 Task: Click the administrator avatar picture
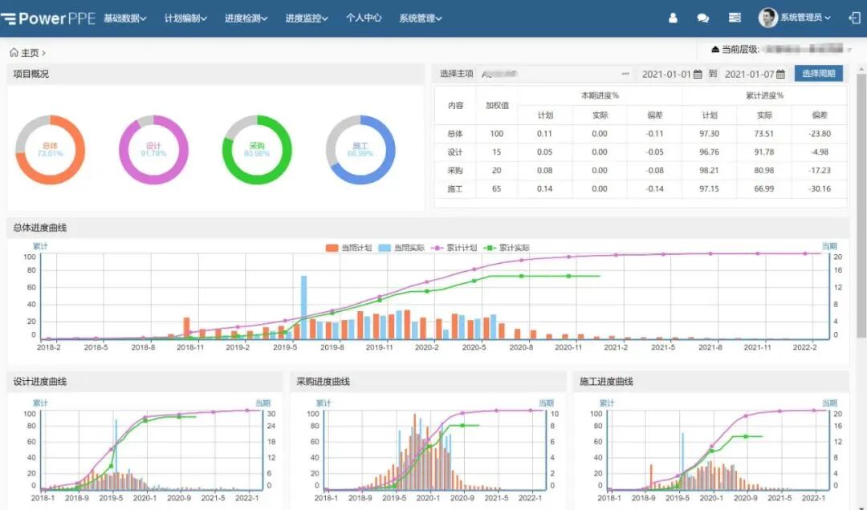coord(767,18)
